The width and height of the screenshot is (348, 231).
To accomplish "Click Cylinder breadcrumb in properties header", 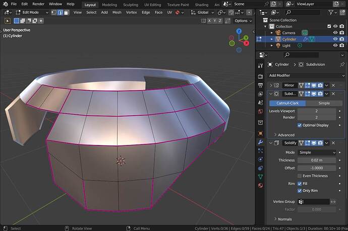I will (x=281, y=64).
